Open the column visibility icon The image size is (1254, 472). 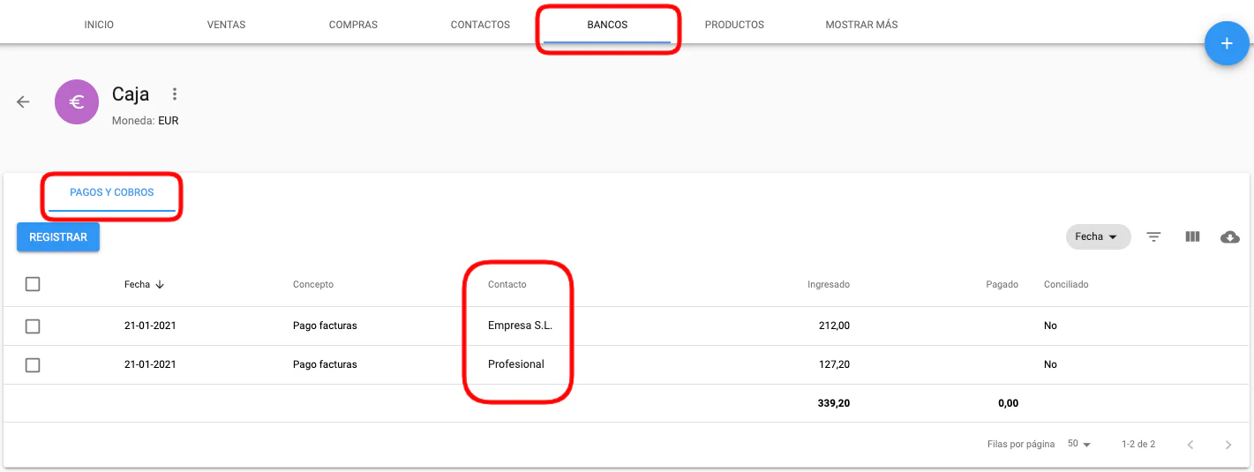coord(1192,236)
